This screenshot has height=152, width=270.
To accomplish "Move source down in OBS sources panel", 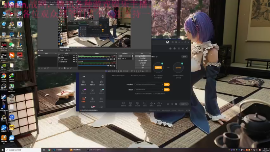I will pos(71,68).
